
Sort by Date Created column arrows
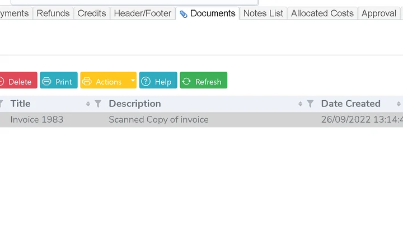click(399, 104)
